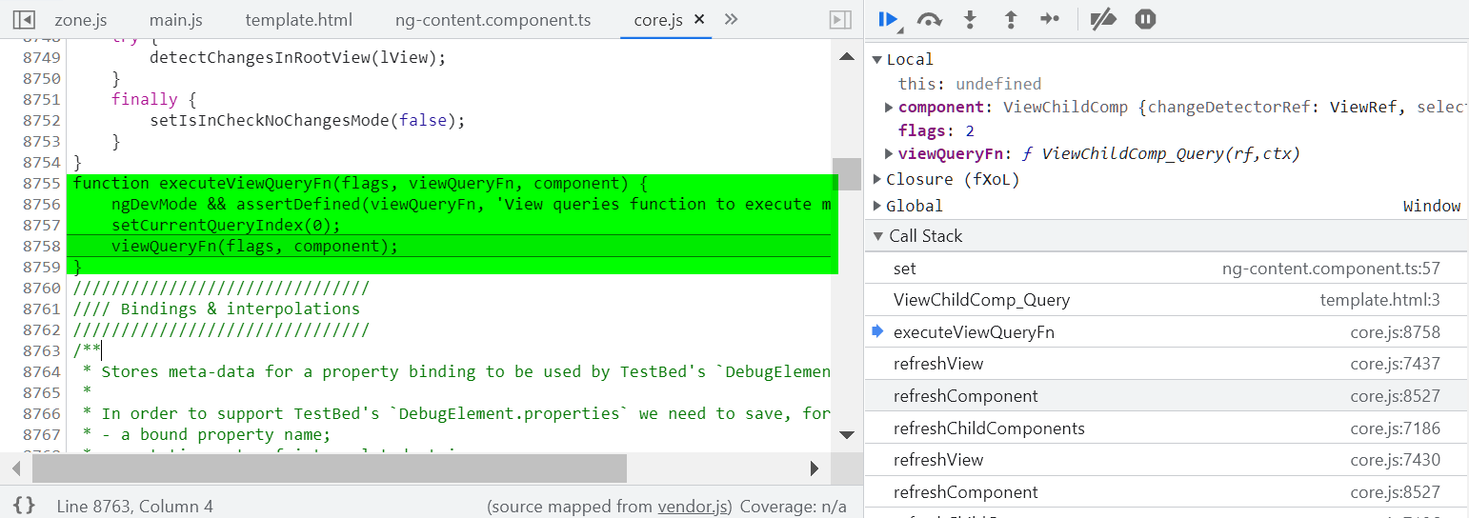
Task: Click line number 8763 in gutter
Action: 42,350
